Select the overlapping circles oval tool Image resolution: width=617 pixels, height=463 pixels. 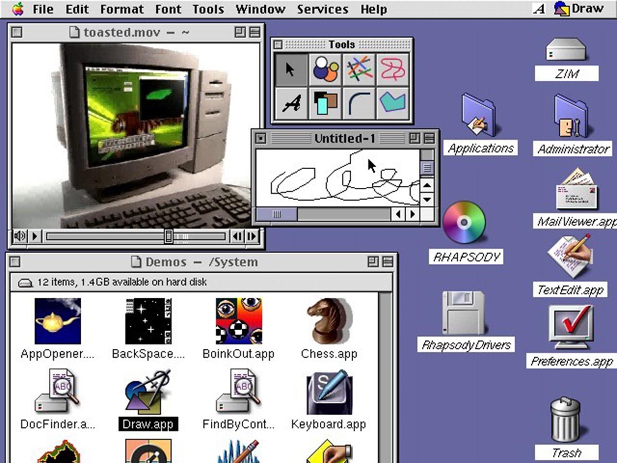click(326, 69)
